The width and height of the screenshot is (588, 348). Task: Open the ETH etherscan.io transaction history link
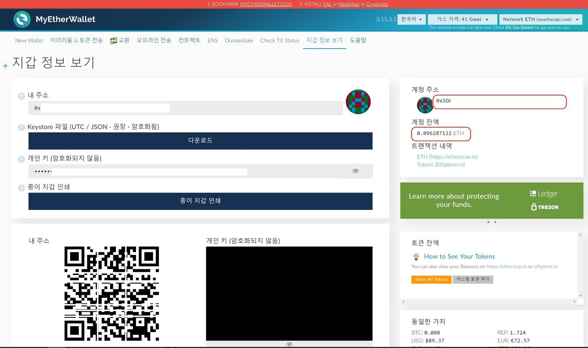(x=447, y=157)
